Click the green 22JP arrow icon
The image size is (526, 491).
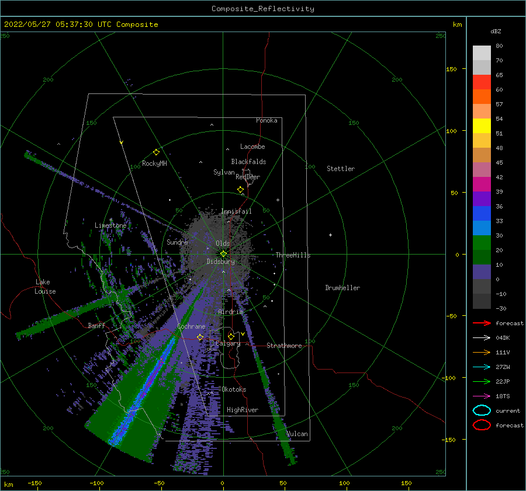pyautogui.click(x=482, y=381)
